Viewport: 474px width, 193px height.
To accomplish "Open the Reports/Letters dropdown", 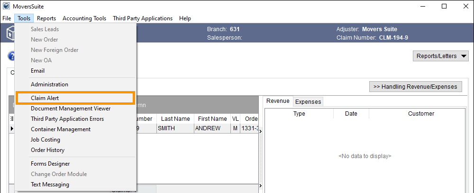I will [442, 56].
